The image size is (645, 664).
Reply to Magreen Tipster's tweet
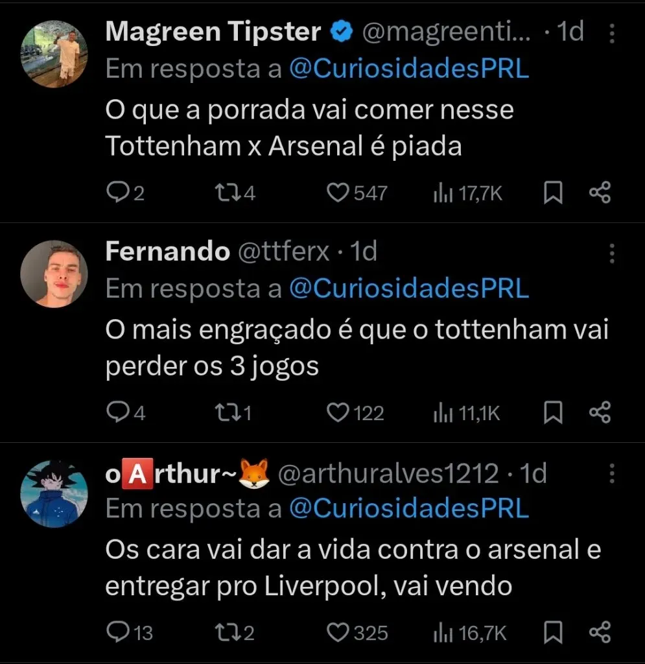117,193
